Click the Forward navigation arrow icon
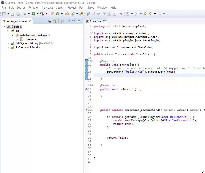 (159, 14)
